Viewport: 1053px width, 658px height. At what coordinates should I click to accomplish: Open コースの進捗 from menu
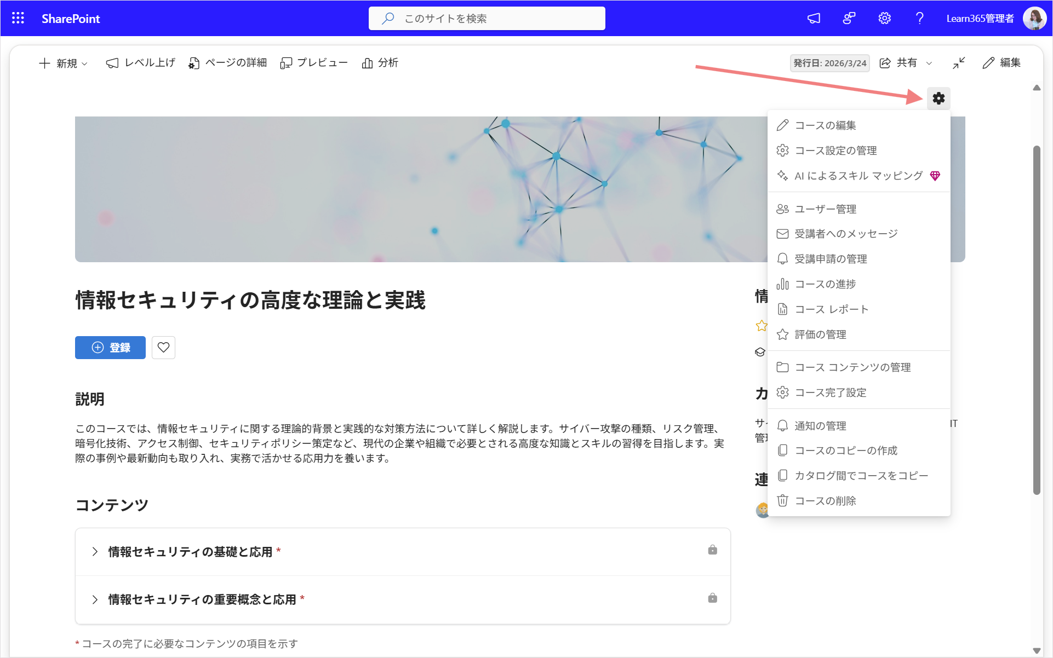(859, 284)
